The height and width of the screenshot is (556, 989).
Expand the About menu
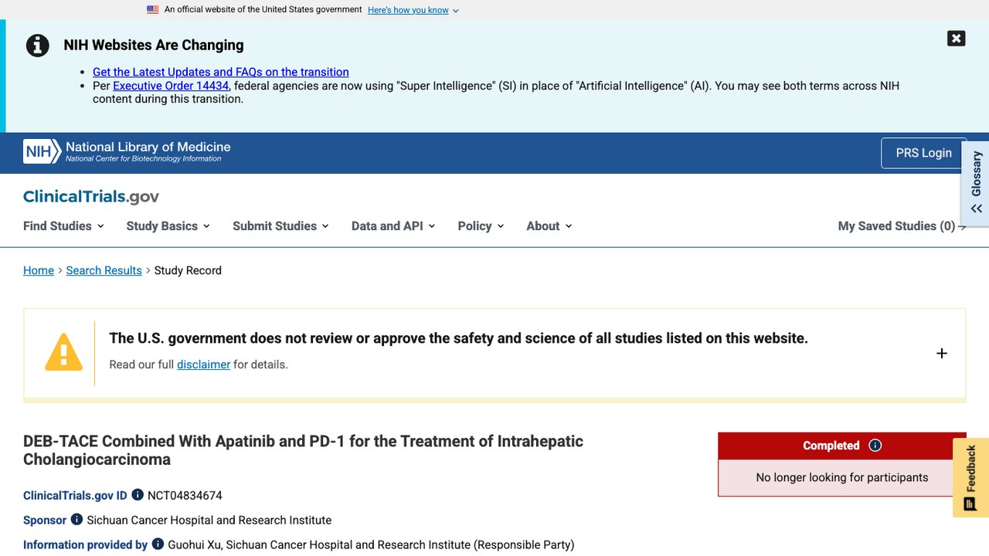(549, 226)
